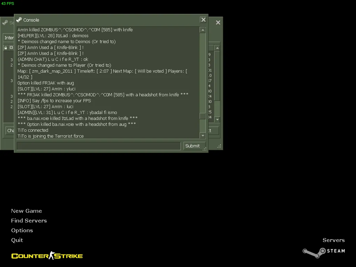Close the Console window
The width and height of the screenshot is (356, 267).
pyautogui.click(x=203, y=20)
